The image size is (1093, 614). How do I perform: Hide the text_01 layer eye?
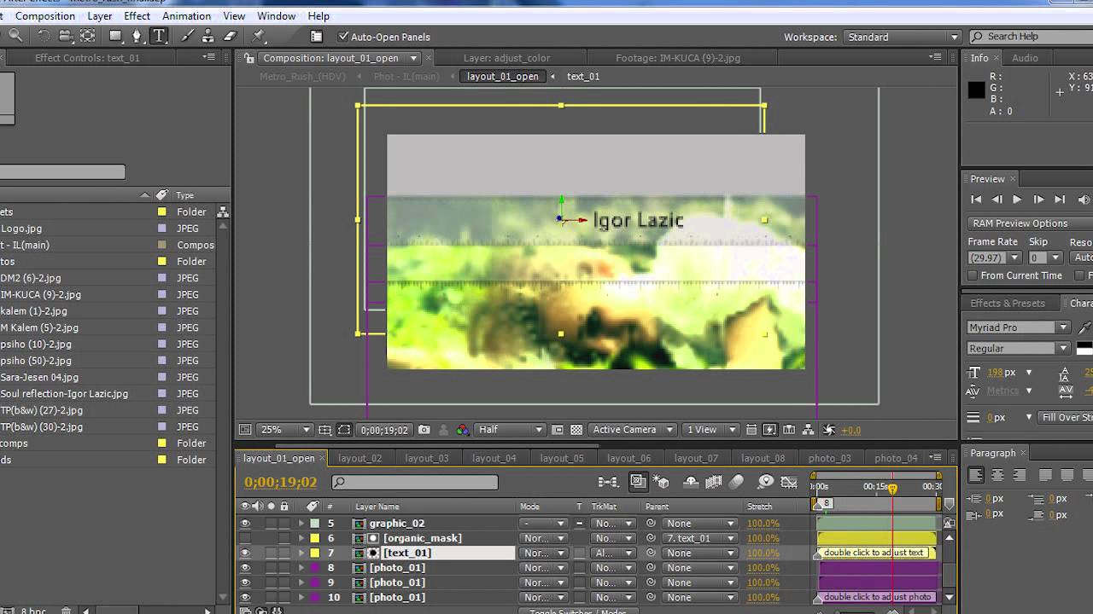[x=246, y=553]
